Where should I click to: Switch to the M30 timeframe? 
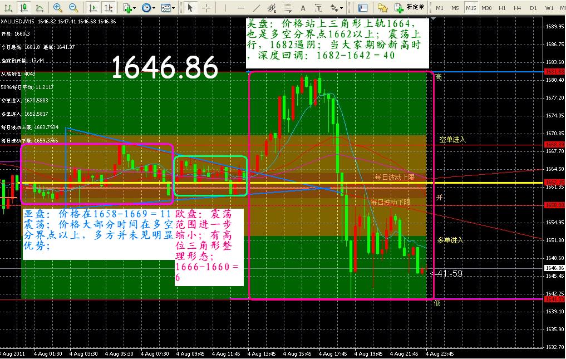coord(486,8)
